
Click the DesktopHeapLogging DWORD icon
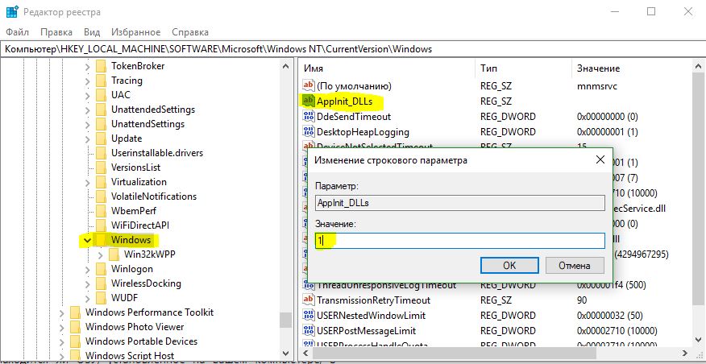(x=309, y=132)
